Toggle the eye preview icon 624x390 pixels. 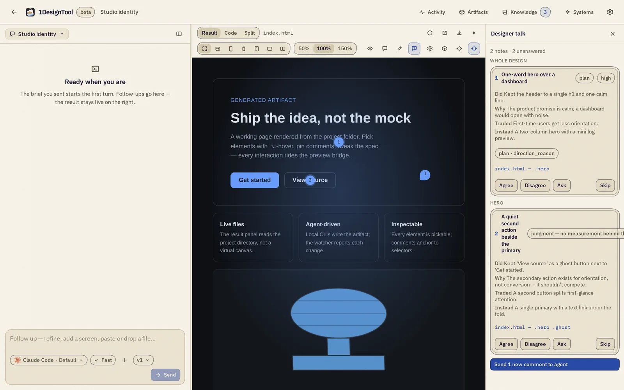tap(370, 48)
